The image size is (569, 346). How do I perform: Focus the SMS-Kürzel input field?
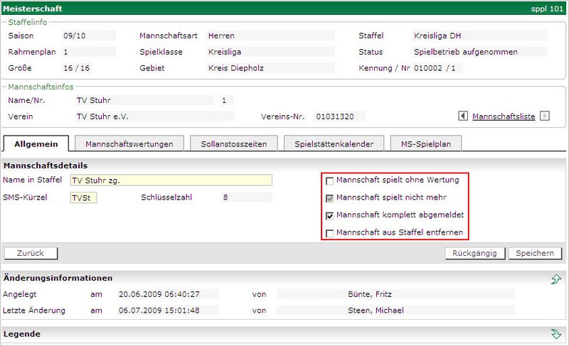(83, 198)
